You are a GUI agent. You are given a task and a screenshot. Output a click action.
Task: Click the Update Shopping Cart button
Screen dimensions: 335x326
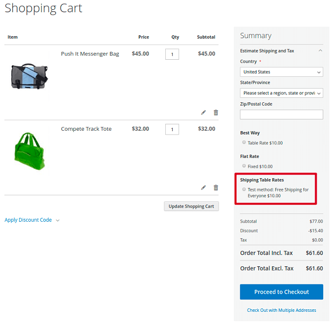click(191, 207)
